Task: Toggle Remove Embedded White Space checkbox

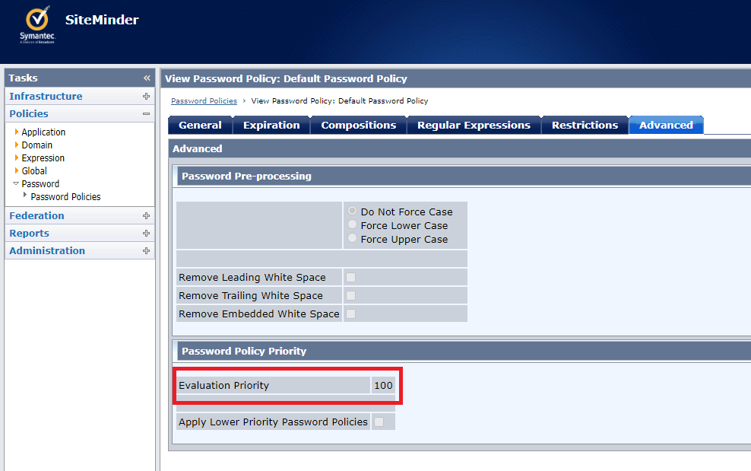Action: tap(350, 313)
